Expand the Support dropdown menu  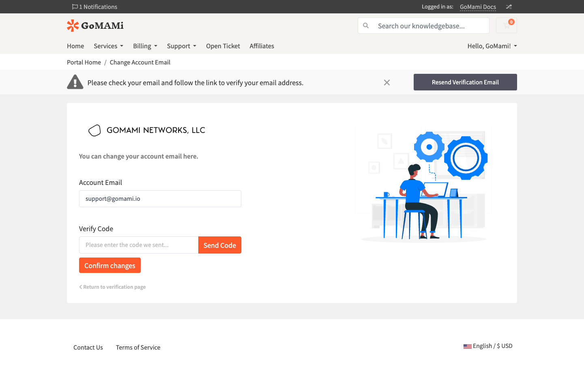tap(182, 46)
